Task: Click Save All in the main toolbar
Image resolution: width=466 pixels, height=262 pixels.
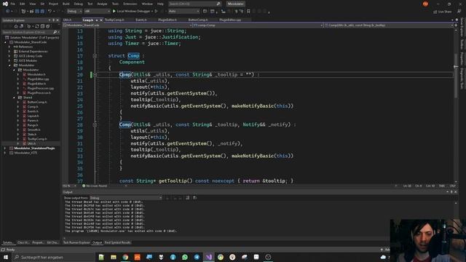Action: (42, 11)
